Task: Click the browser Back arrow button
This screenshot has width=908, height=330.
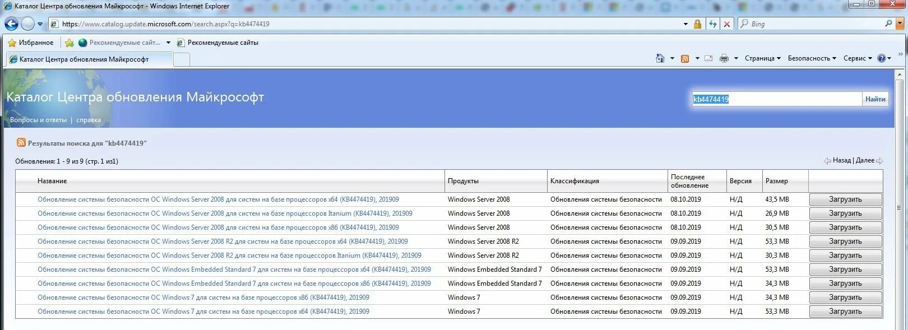Action: point(11,24)
